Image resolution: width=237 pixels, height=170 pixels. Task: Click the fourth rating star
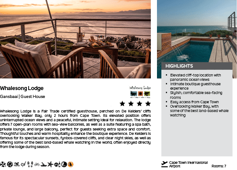pyautogui.click(x=148, y=104)
